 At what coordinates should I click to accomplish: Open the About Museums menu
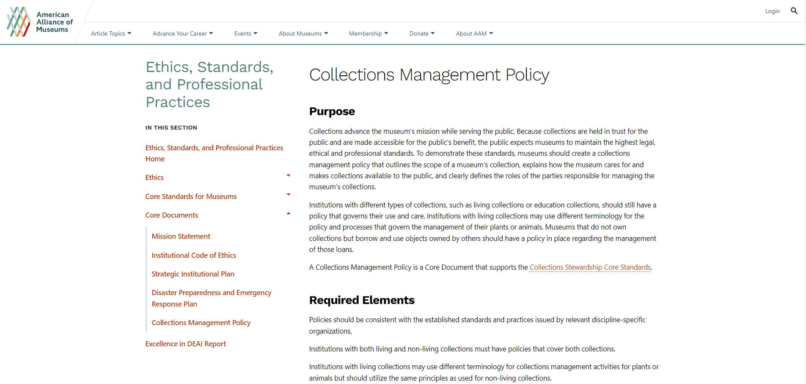pyautogui.click(x=303, y=33)
